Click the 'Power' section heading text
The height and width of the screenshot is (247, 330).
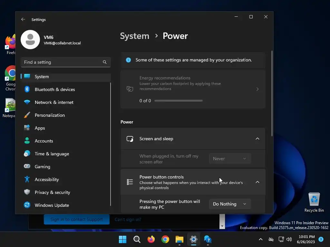(x=127, y=122)
